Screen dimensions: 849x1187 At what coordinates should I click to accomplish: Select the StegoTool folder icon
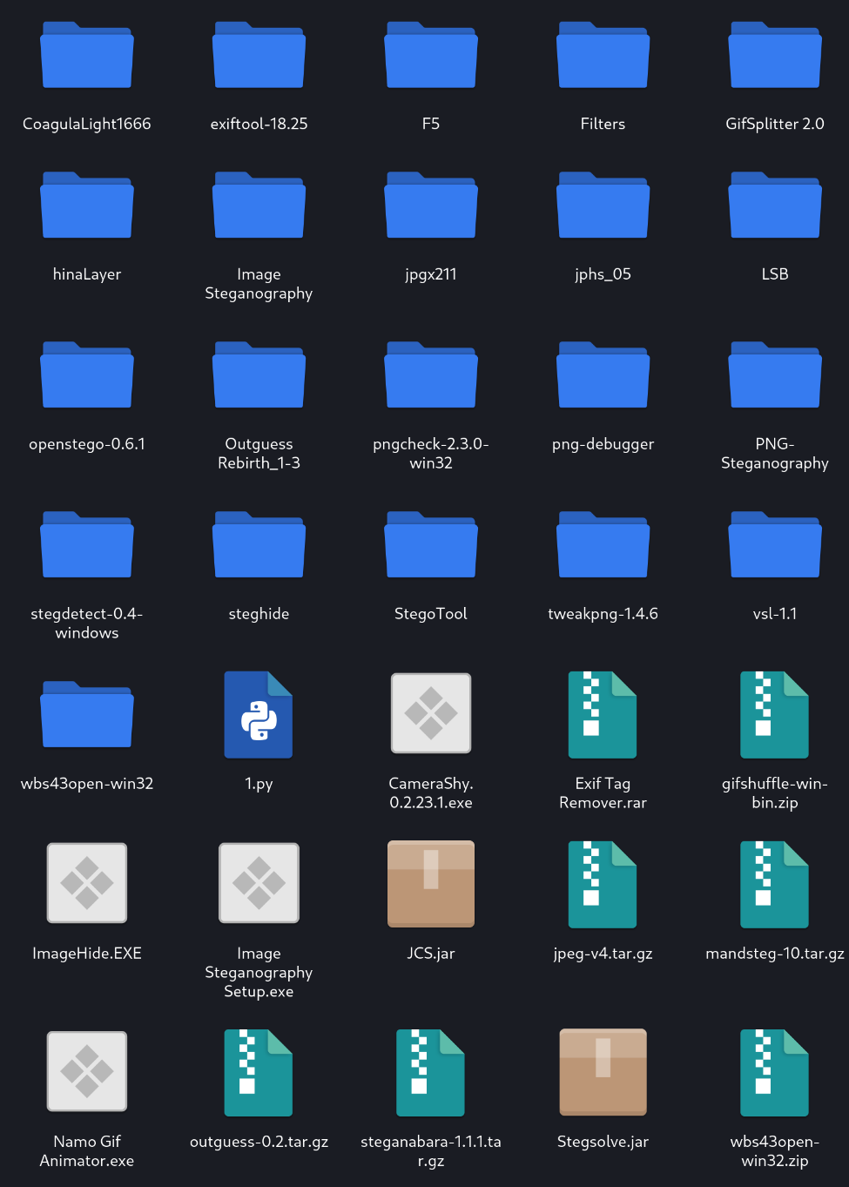(431, 544)
